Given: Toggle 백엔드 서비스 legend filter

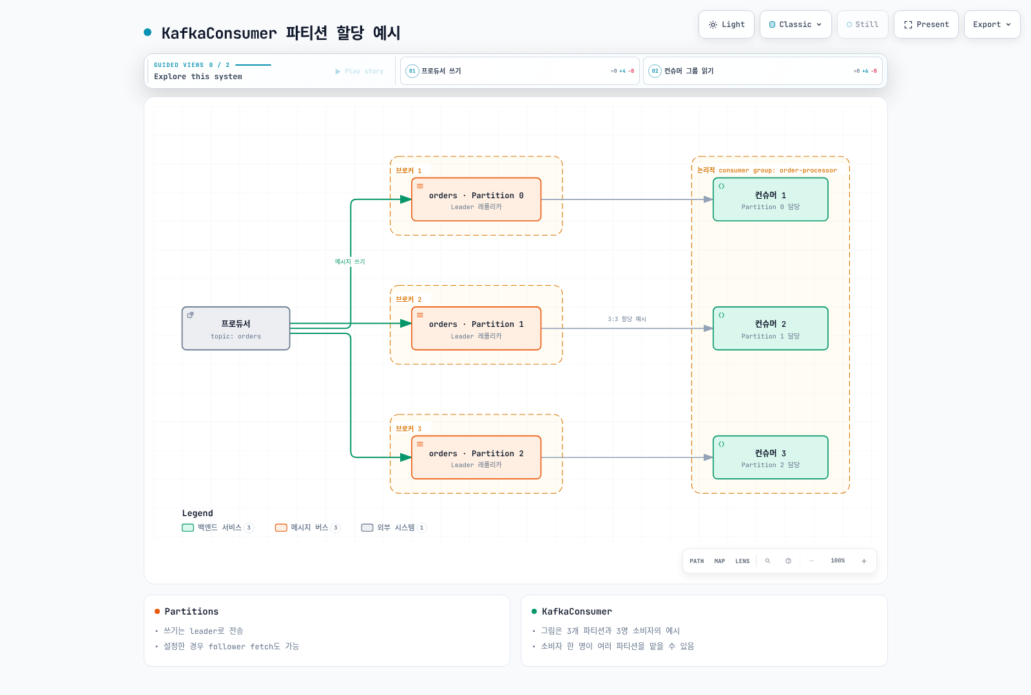Looking at the screenshot, I should (218, 528).
